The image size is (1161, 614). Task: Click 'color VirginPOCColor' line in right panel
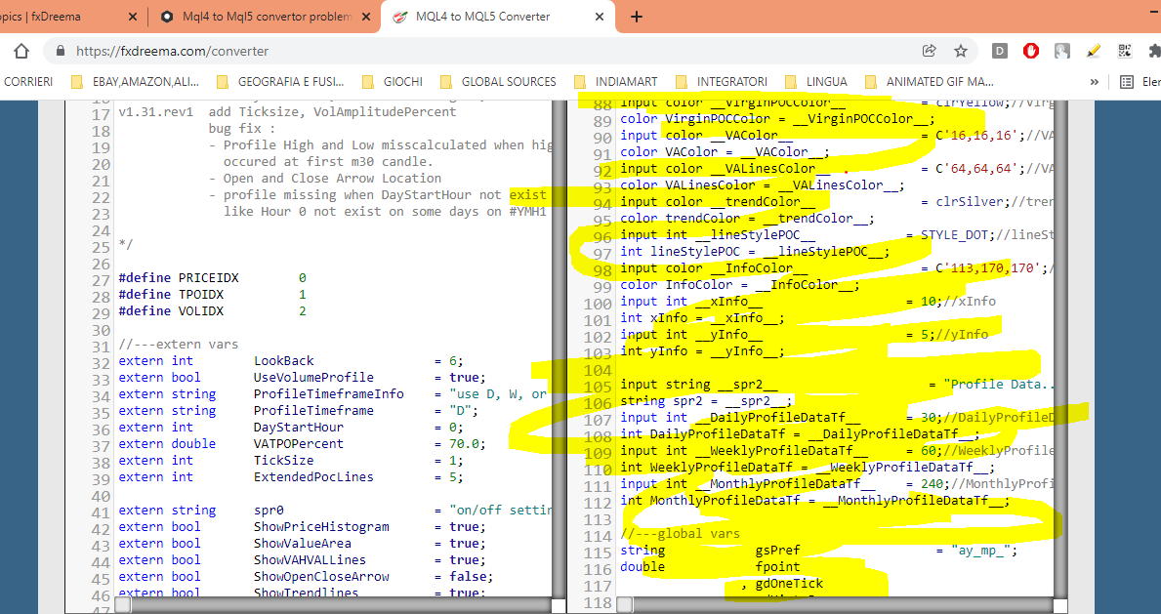(x=778, y=118)
